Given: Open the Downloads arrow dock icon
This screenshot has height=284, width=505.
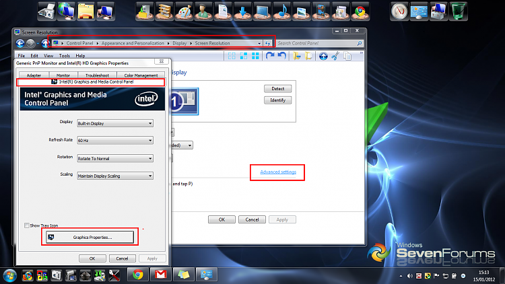Looking at the screenshot, I should 242,11.
